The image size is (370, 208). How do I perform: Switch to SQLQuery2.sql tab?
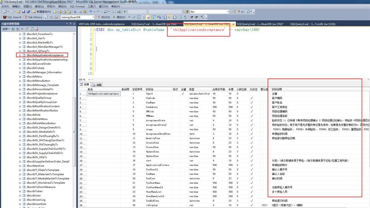(260, 24)
